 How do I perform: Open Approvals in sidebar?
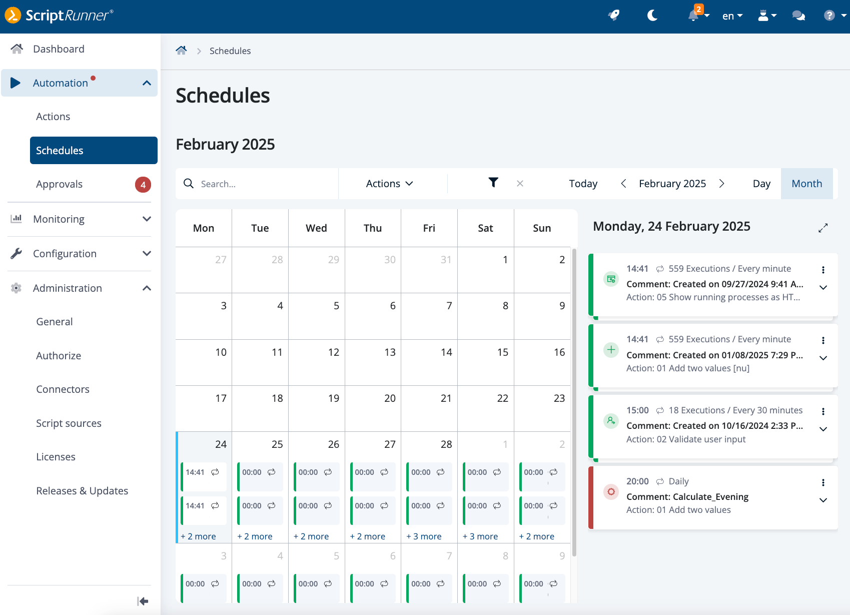point(59,184)
